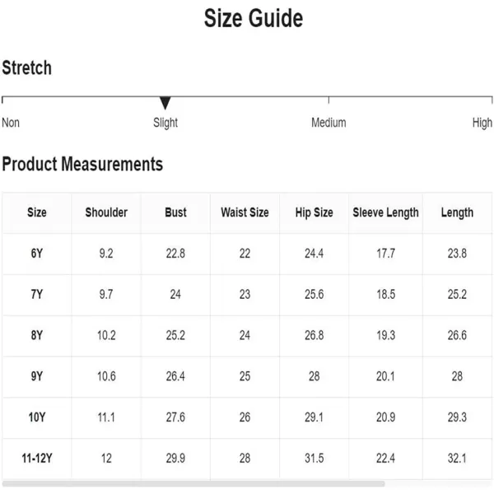Select the Medium stretch label
Screen dimensions: 494x494
(x=329, y=123)
